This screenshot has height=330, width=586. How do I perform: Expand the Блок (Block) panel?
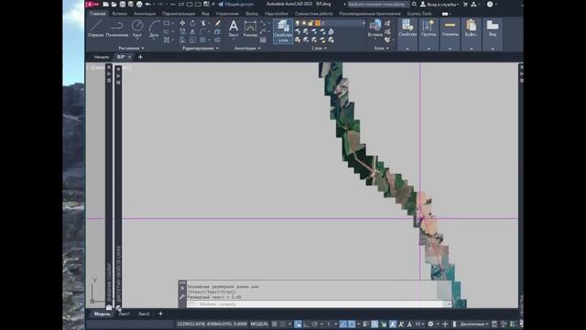tap(381, 49)
